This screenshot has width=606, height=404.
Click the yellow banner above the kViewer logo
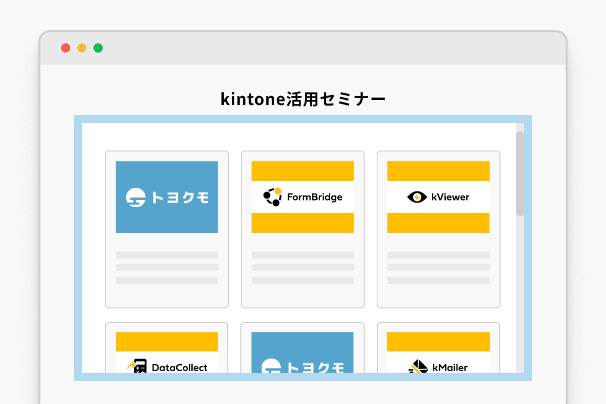438,170
